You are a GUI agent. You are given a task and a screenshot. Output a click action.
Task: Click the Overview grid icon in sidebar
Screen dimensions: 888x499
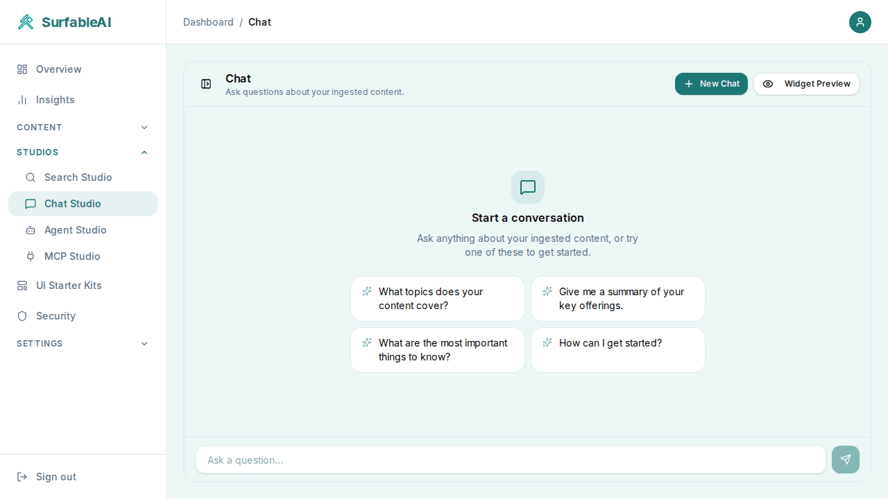point(22,69)
